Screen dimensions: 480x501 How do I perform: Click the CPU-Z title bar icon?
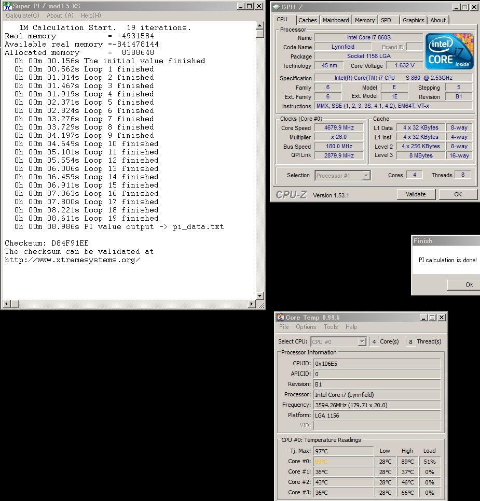click(x=277, y=7)
